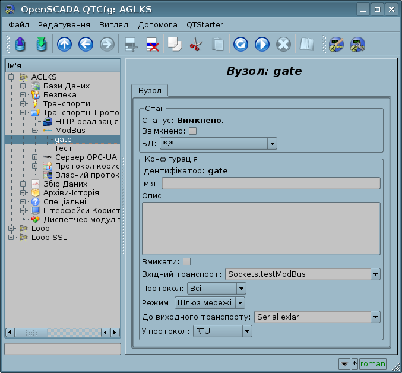Click the Delete item icon with red cross
The width and height of the screenshot is (402, 373).
pyautogui.click(x=152, y=45)
